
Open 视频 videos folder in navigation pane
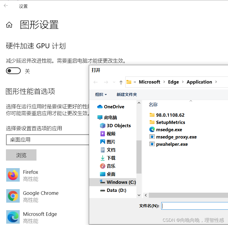point(108,134)
